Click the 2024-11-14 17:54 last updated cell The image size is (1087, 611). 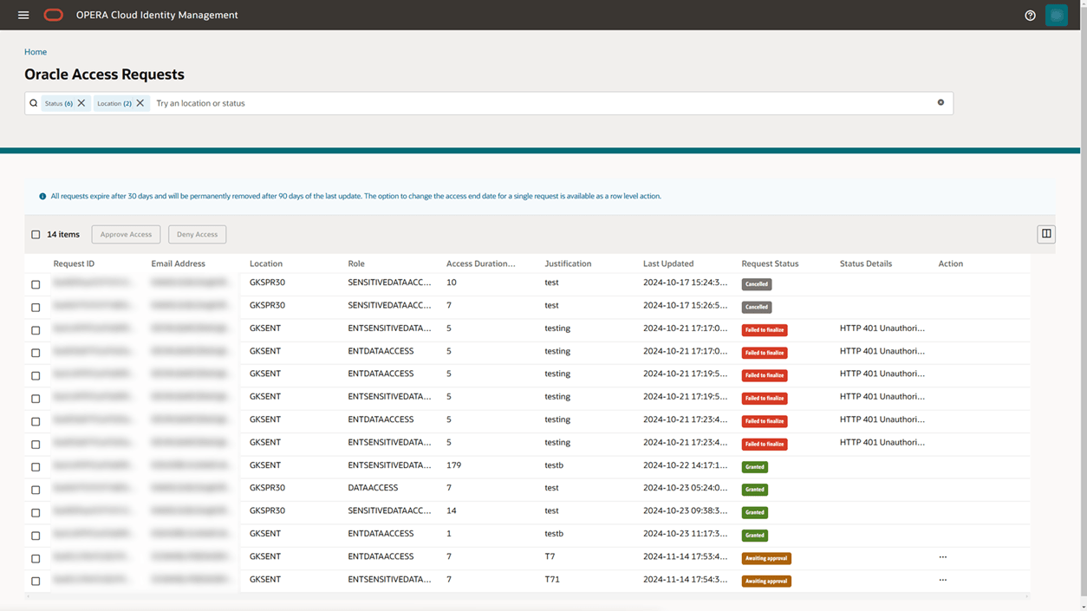685,579
